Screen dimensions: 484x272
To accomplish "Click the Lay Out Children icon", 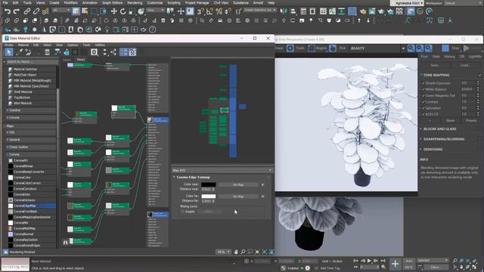I will (x=113, y=52).
